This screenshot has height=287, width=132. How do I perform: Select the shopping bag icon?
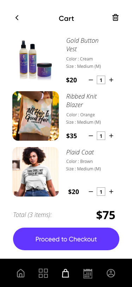(65, 273)
